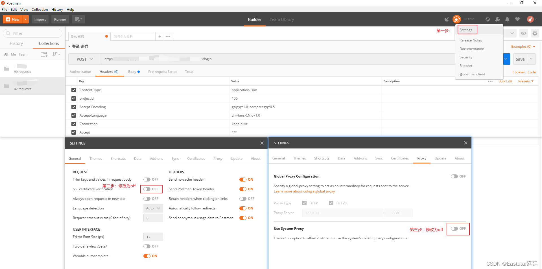Viewport: 542px width, 269px height.
Task: Click the Editor Font Size input field
Action: point(153,237)
